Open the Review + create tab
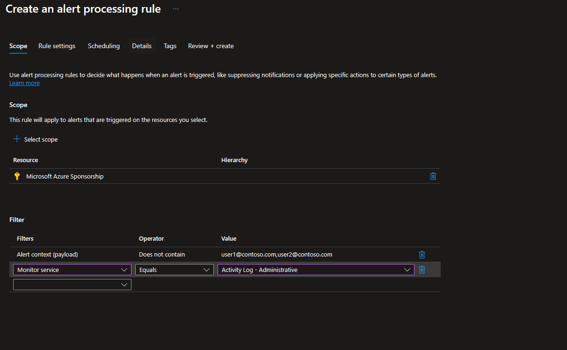Viewport: 567px width, 350px height. pos(211,46)
